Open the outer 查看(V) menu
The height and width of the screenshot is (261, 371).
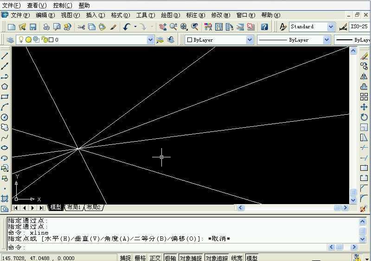pyautogui.click(x=37, y=5)
